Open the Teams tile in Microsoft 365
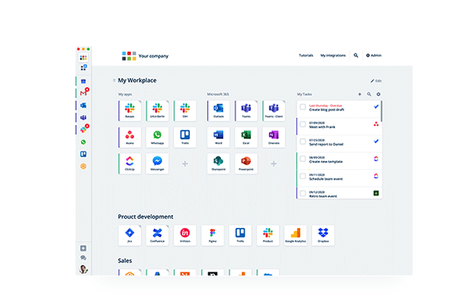 pos(246,110)
